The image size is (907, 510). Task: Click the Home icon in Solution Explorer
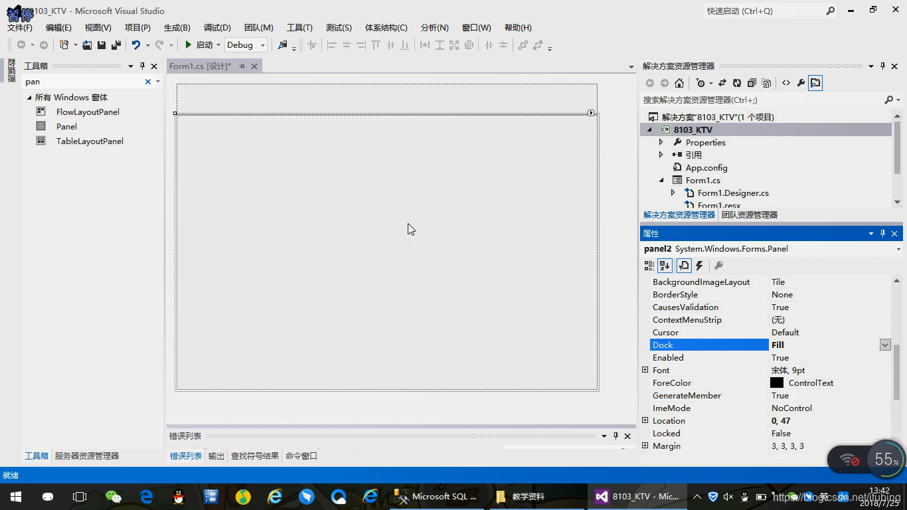click(x=679, y=83)
